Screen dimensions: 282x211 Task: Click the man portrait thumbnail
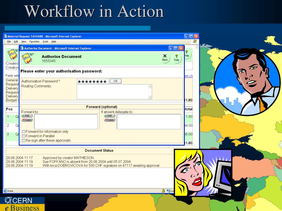pyautogui.click(x=247, y=82)
